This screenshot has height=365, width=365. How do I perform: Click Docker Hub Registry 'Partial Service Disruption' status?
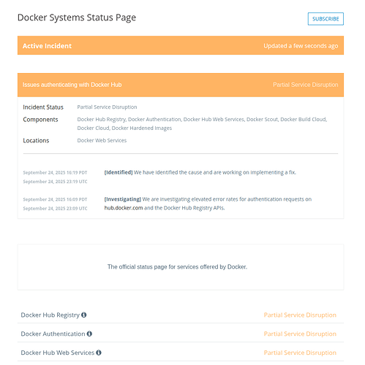[x=300, y=315]
